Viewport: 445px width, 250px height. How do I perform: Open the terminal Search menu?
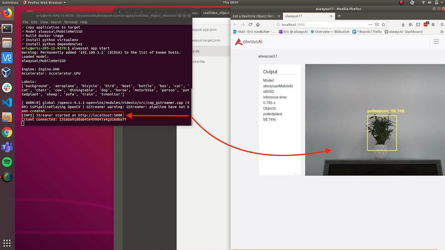coord(56,22)
